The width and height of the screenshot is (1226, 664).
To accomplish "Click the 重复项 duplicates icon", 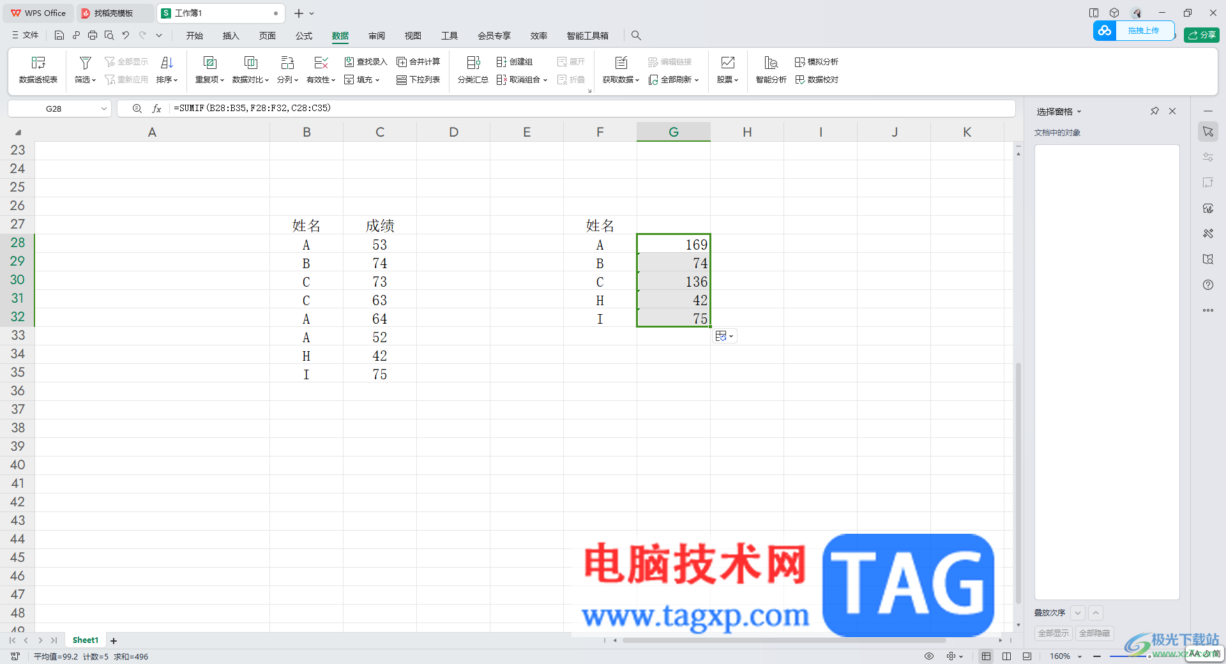I will [209, 63].
